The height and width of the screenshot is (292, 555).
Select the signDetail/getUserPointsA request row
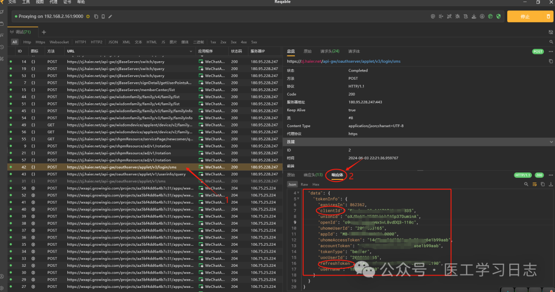[x=145, y=83]
